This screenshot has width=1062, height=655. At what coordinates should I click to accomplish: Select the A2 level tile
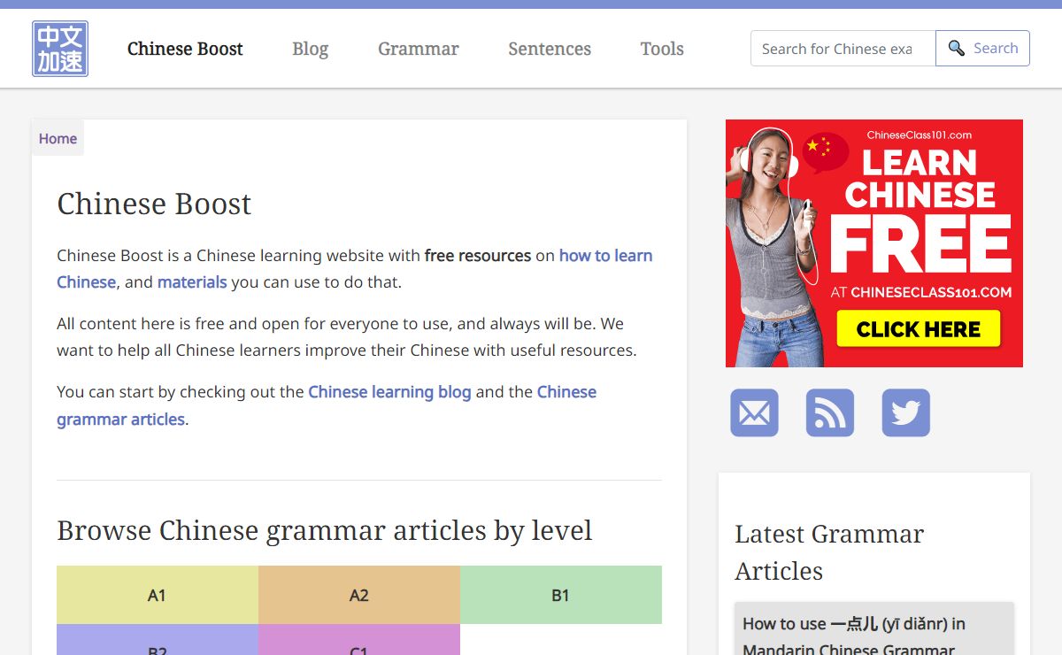point(359,595)
